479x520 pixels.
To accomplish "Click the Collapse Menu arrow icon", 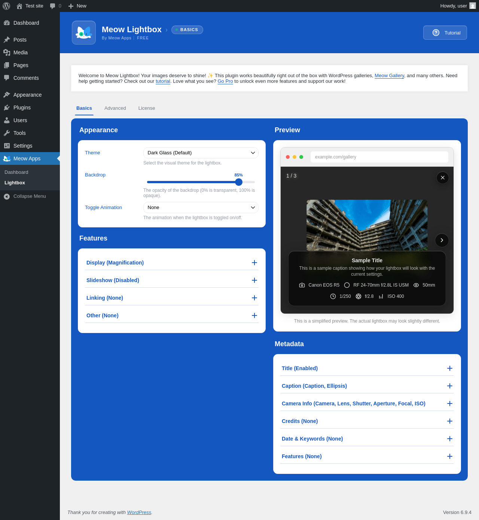I will 7,196.
